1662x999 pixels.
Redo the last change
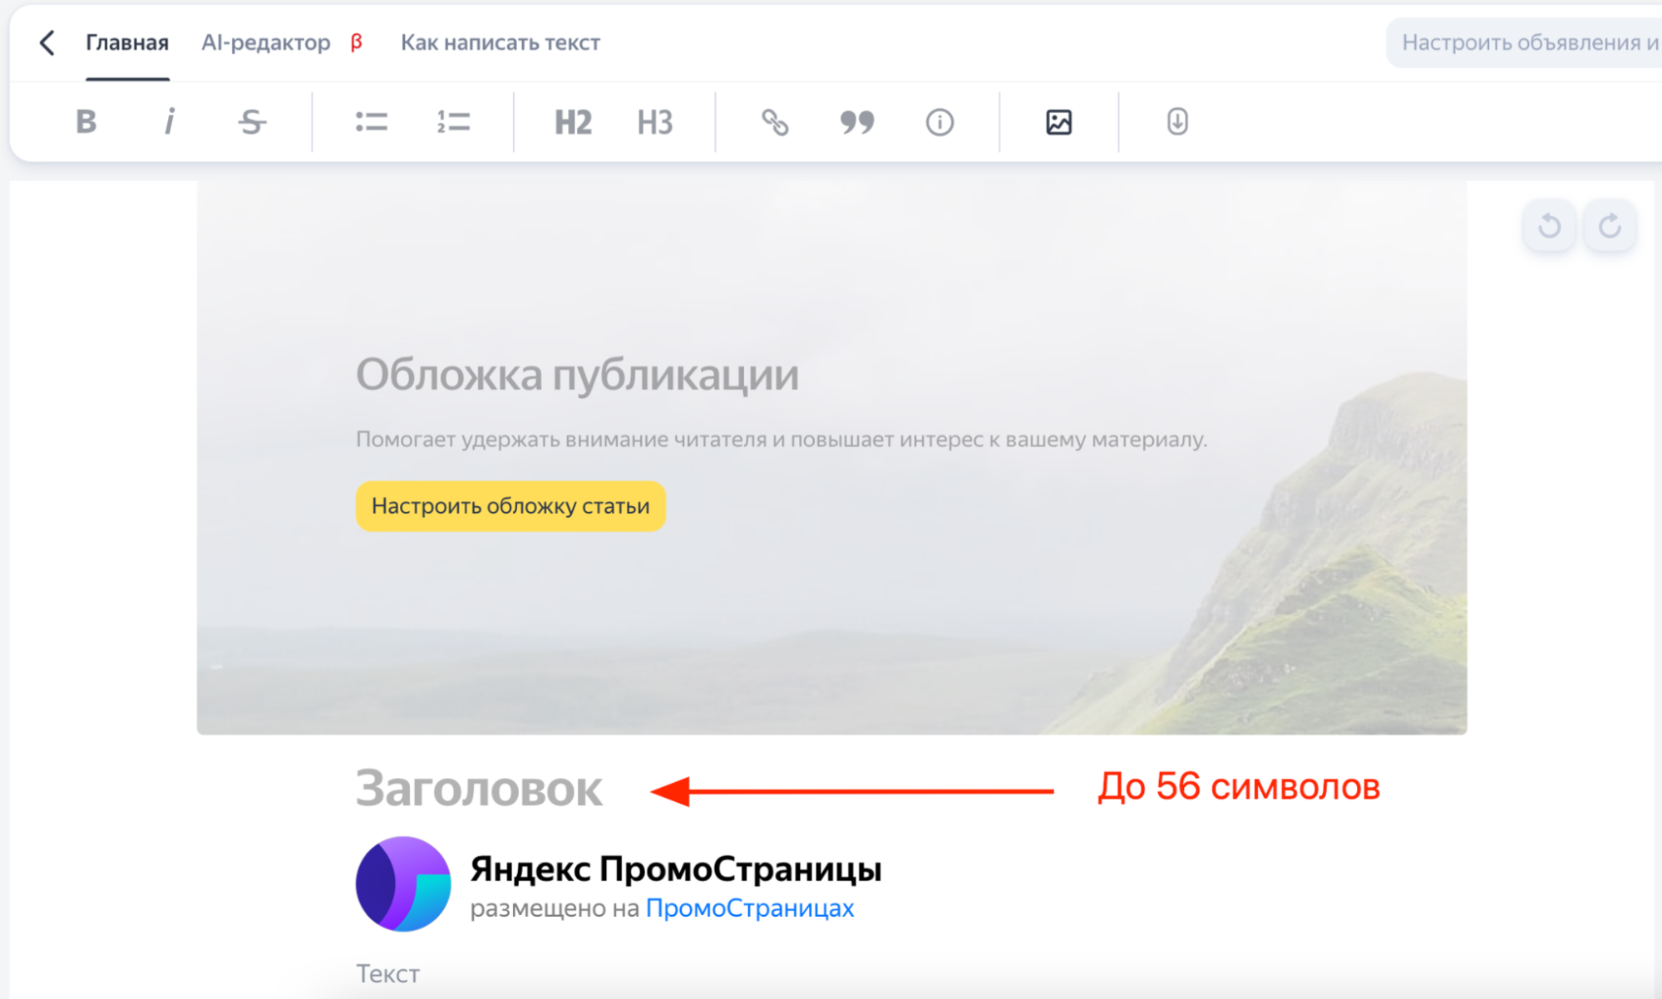click(1610, 225)
